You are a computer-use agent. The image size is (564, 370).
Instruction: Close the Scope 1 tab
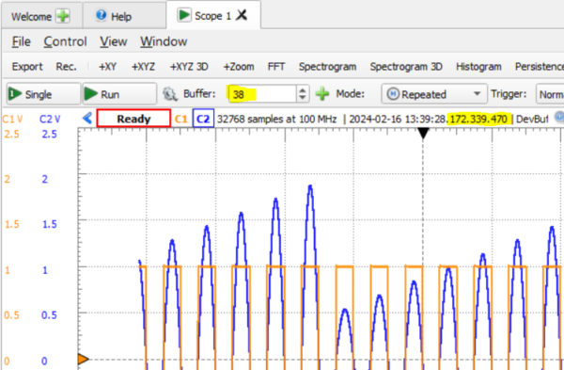tap(242, 15)
